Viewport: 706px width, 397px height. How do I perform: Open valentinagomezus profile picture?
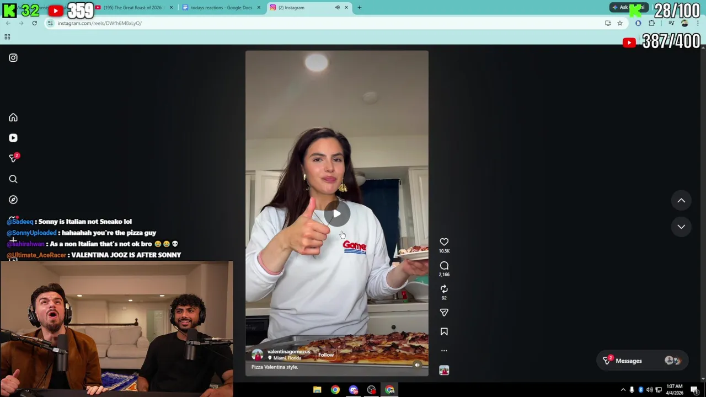[257, 355]
